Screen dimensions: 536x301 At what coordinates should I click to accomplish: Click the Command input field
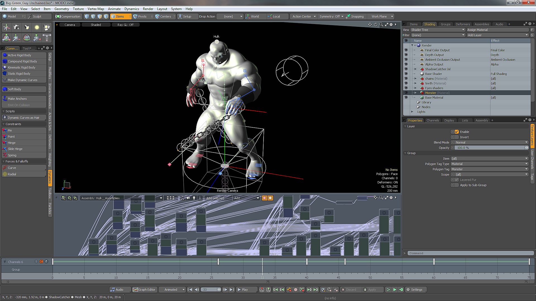click(470, 253)
